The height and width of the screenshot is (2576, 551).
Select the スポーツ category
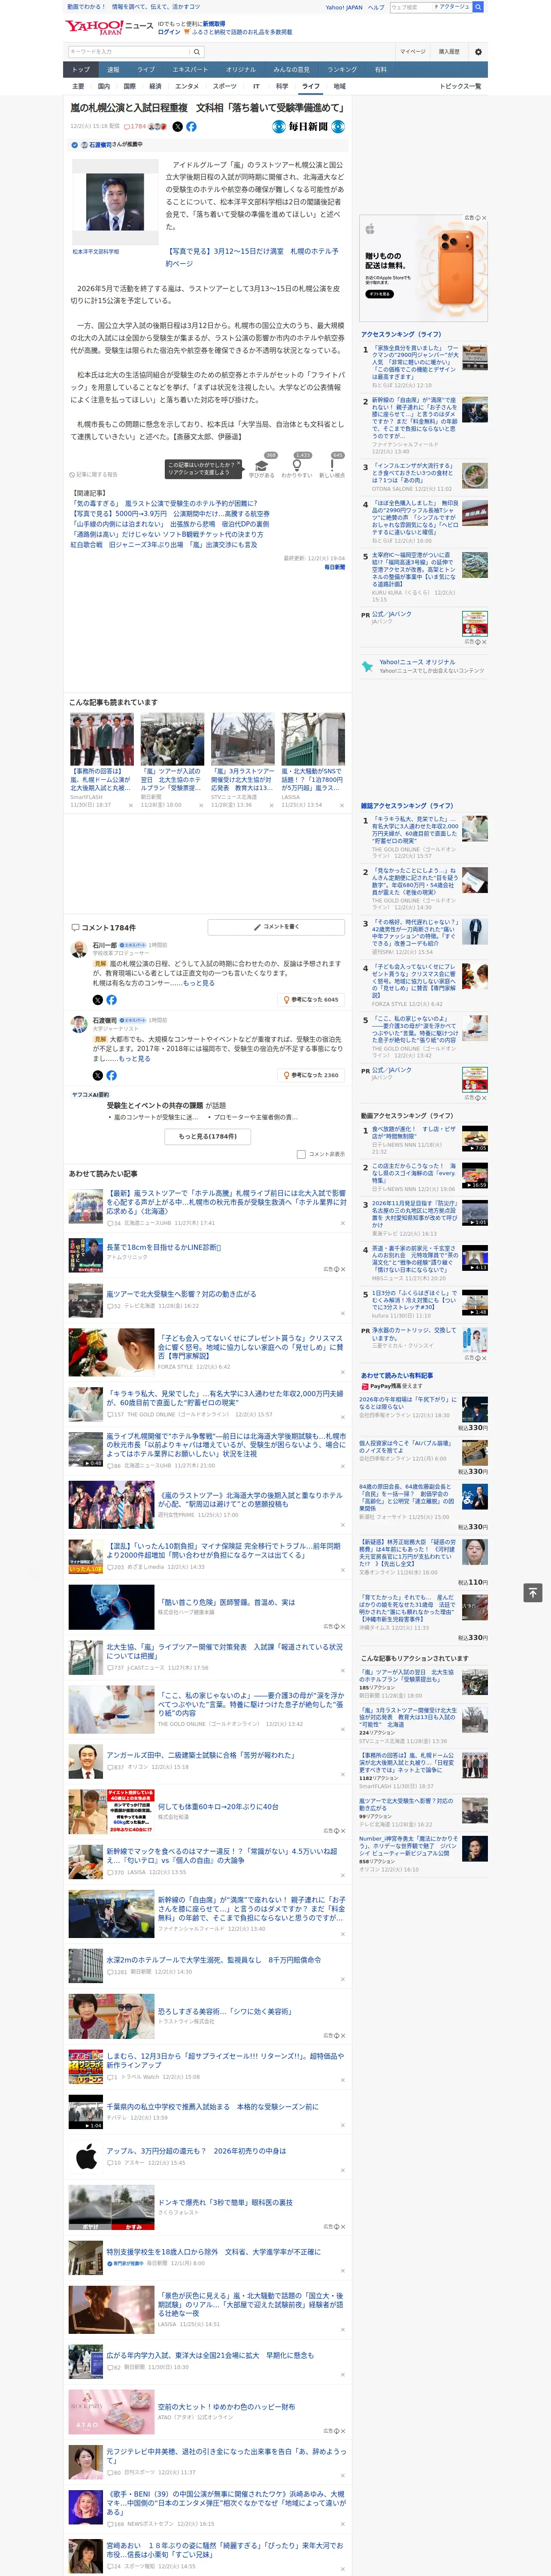coord(224,86)
